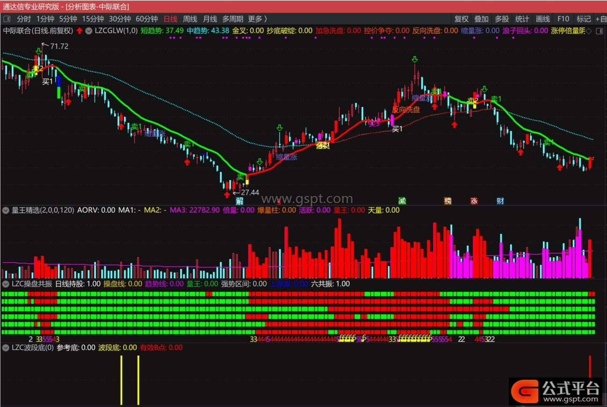The height and width of the screenshot is (407, 607).
Task: Click the MA3: 22782.90 volume value
Action: 194,210
